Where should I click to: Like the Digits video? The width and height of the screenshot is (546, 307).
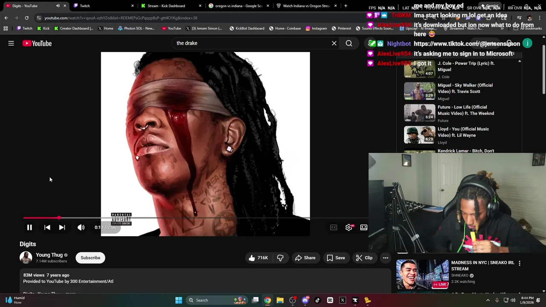259,258
